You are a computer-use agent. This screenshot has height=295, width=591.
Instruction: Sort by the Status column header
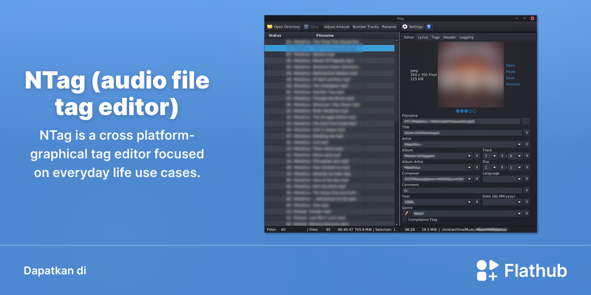tap(275, 35)
